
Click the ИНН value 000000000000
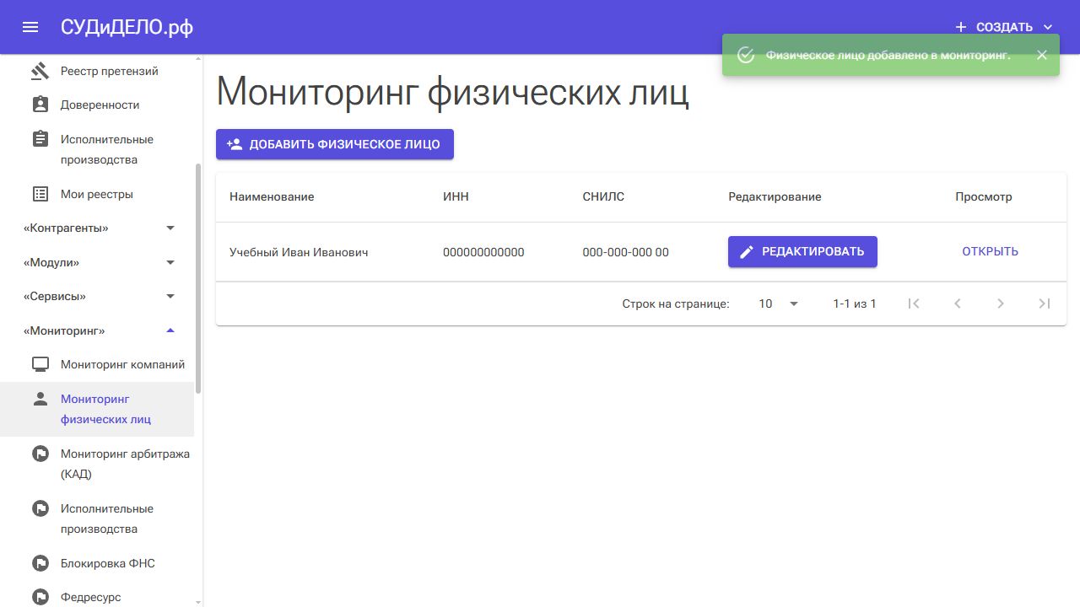point(483,252)
